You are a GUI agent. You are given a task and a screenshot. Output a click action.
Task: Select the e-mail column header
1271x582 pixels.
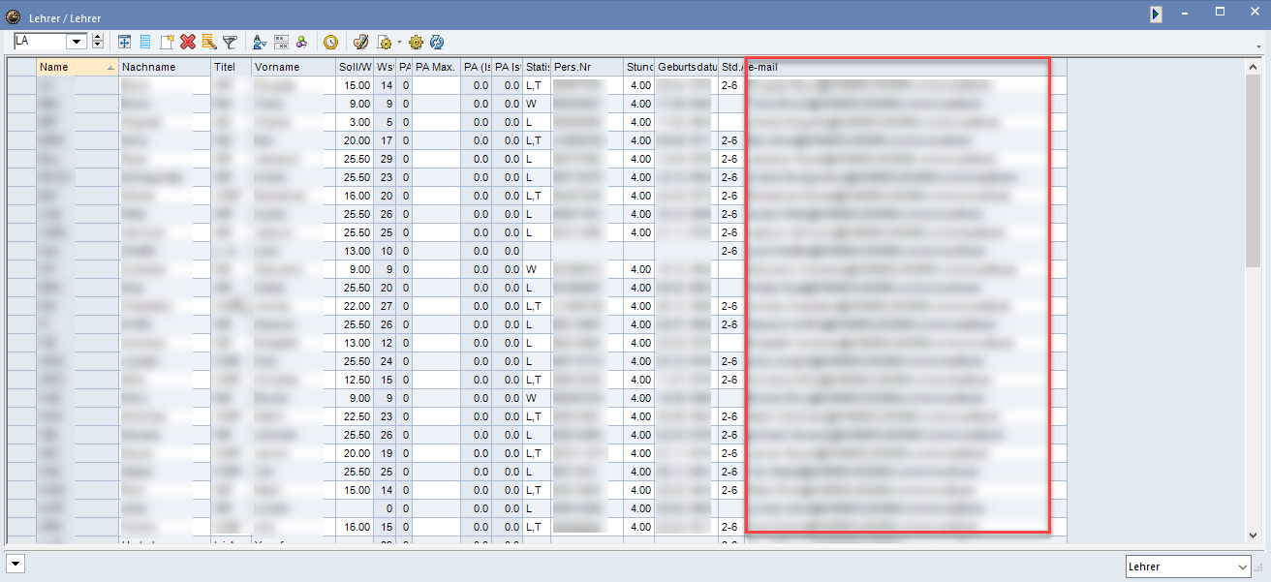coord(897,67)
